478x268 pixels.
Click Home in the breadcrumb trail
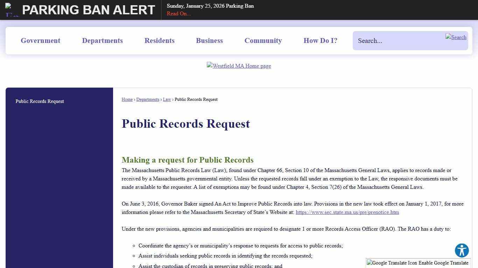127,99
